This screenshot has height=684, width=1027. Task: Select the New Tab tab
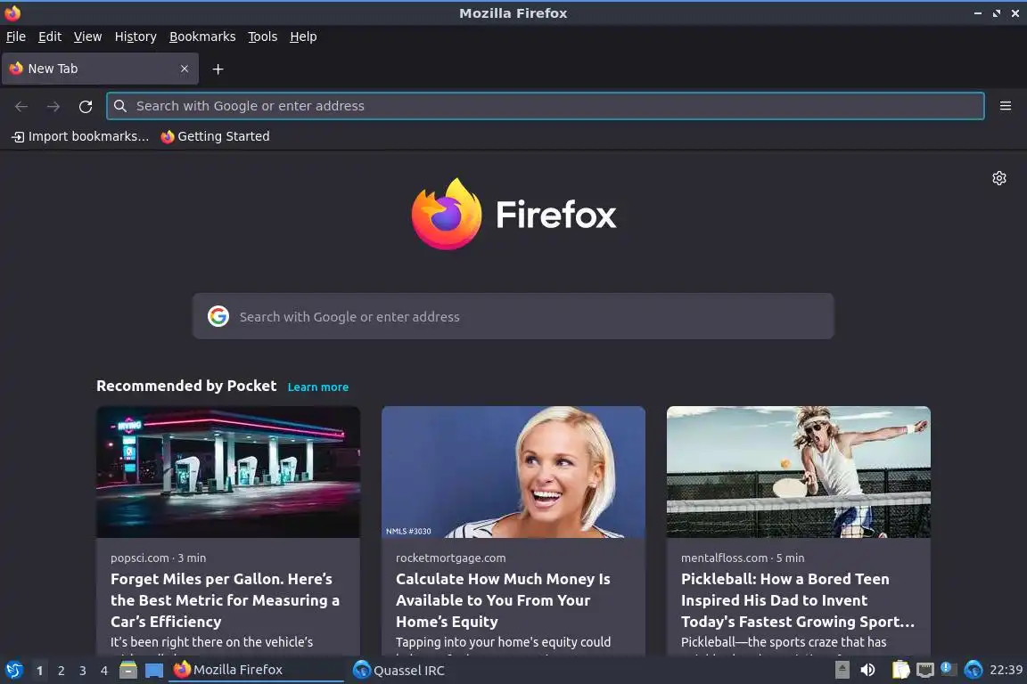(100, 69)
